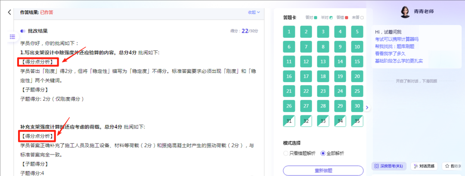Open 对话灵感 chat inspiration
This screenshot has height=176, width=465.
click(x=424, y=166)
